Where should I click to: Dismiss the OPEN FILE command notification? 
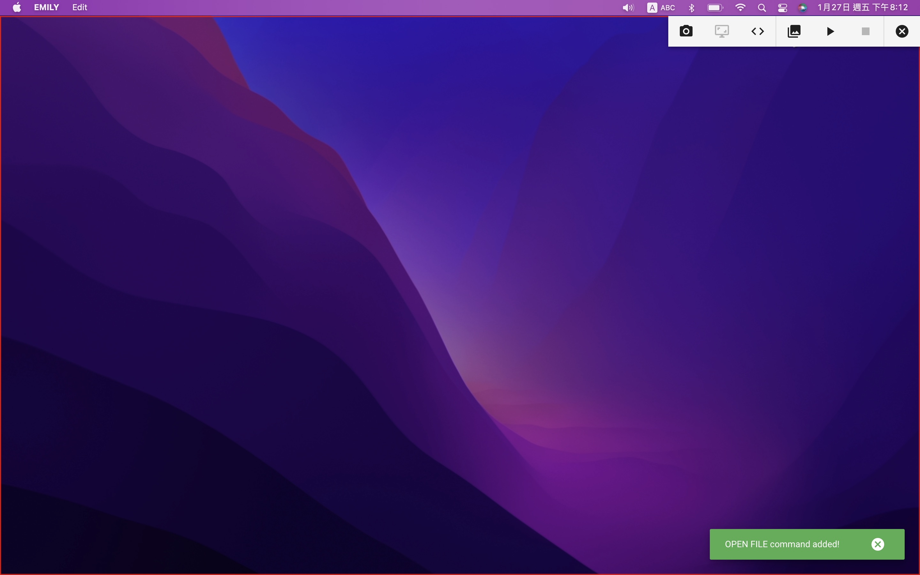tap(878, 544)
